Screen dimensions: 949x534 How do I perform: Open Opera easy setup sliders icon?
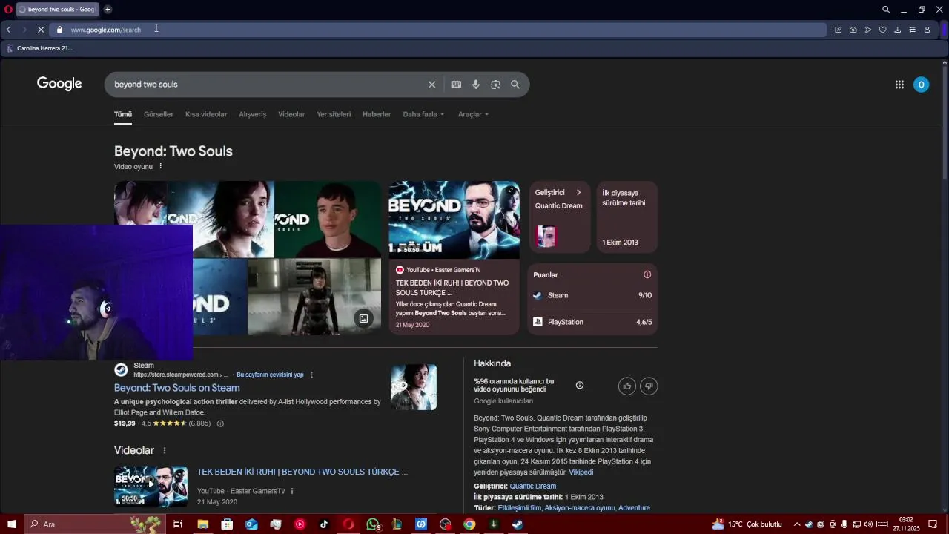click(912, 30)
